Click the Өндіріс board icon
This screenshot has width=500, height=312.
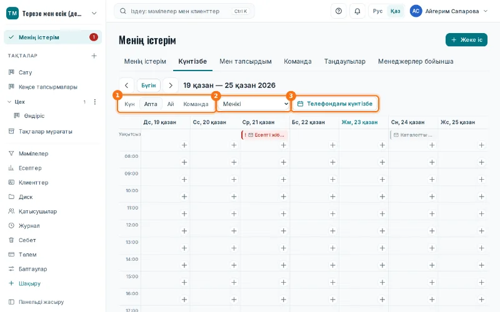pos(17,115)
